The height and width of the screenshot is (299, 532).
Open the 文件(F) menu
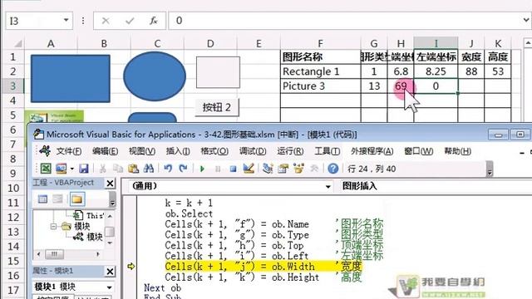(x=69, y=151)
